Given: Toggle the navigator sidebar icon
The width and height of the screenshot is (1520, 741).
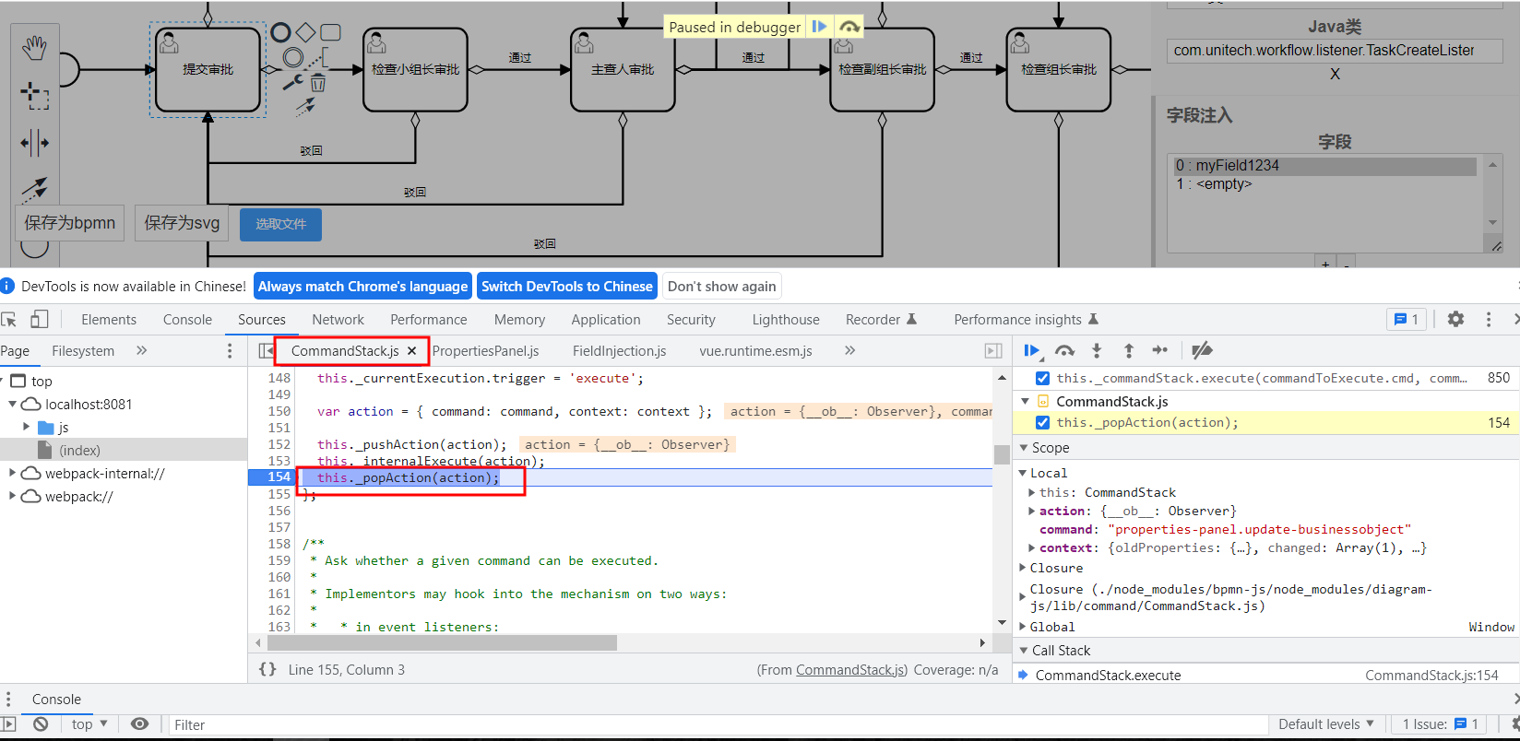Looking at the screenshot, I should pyautogui.click(x=267, y=350).
